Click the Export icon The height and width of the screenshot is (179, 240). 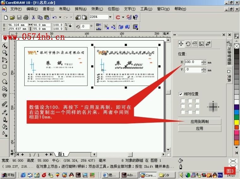85,17
